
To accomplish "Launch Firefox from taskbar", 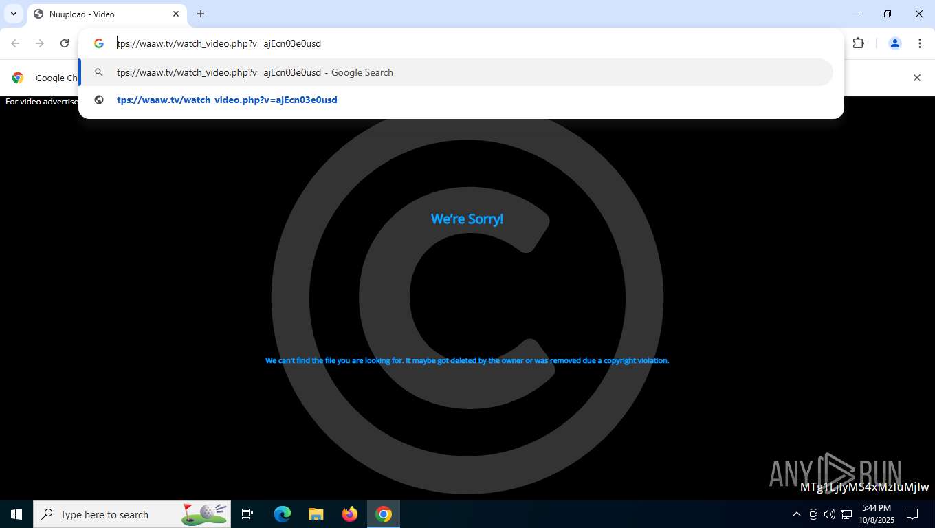I will [350, 514].
